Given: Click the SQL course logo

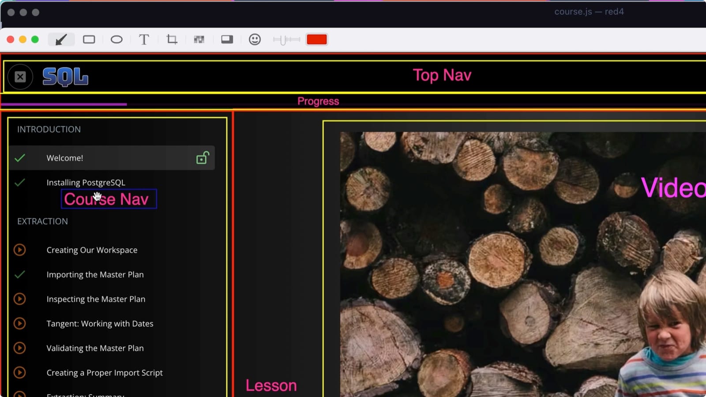Looking at the screenshot, I should tap(65, 77).
